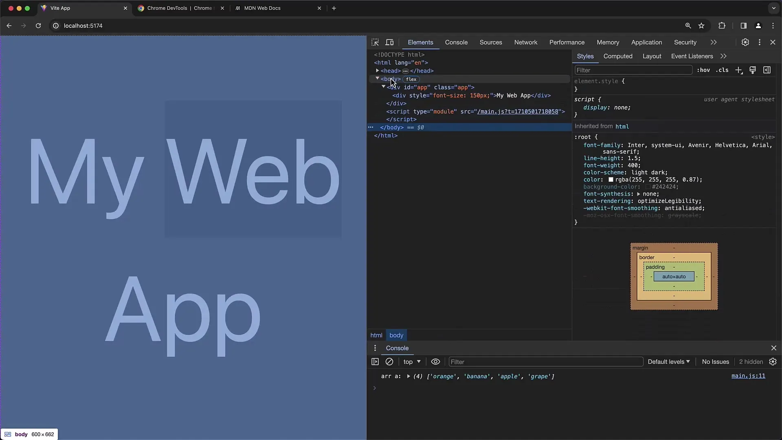Open the Chrome three-dot menu
The image size is (782, 440).
(773, 26)
